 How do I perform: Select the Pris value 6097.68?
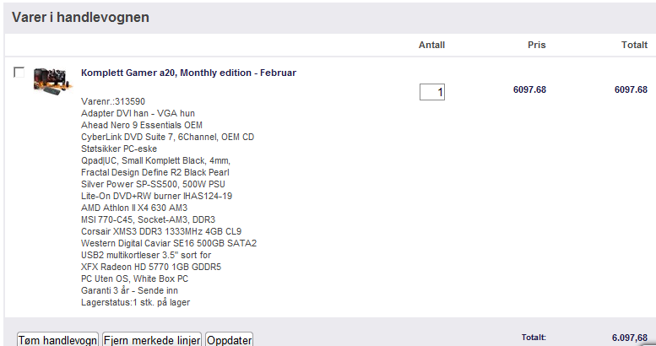pos(529,89)
